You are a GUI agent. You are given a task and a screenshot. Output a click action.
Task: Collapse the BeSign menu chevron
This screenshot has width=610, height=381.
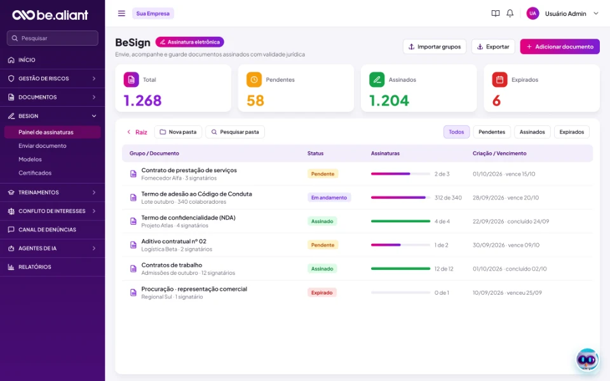(x=94, y=116)
